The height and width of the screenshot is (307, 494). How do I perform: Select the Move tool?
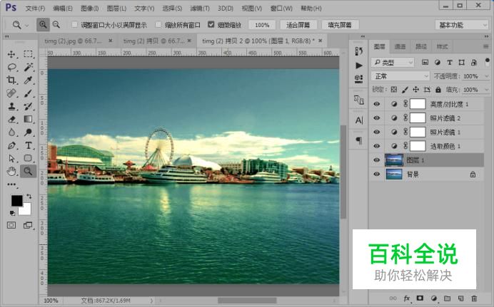pyautogui.click(x=11, y=54)
